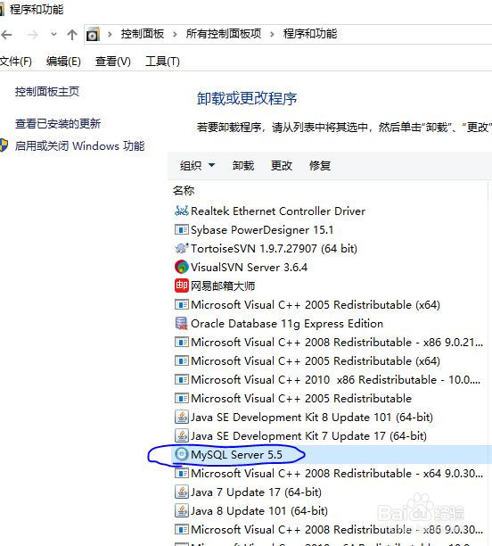
Task: Go to 控制面板 in the breadcrumb
Action: click(x=143, y=34)
